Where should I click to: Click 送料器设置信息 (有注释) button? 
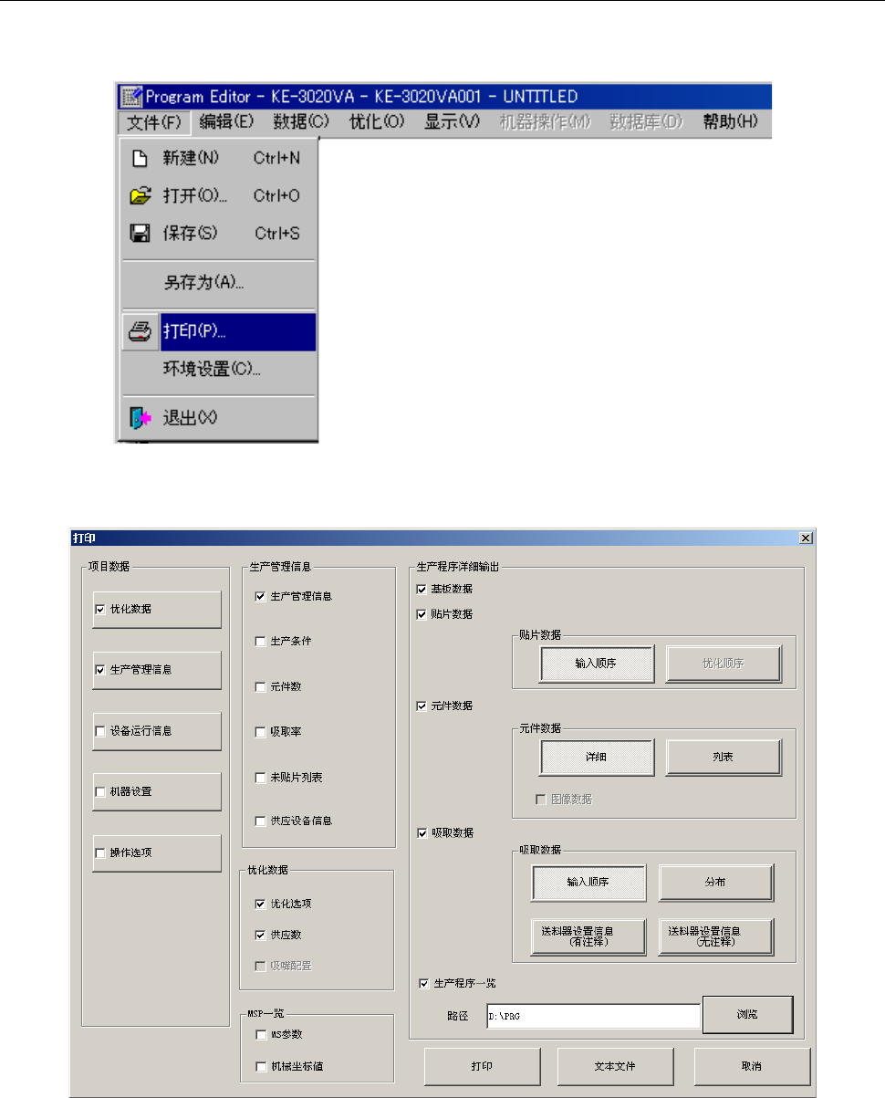[588, 936]
